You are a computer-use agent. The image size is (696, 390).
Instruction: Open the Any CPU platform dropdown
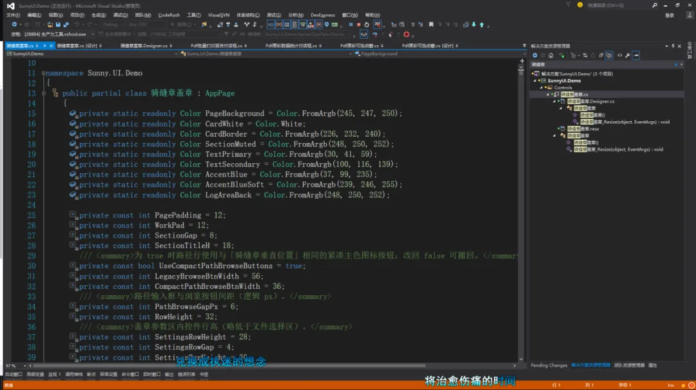[x=146, y=25]
